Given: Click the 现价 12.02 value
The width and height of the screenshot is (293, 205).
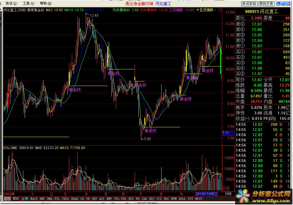Looking at the screenshot, I should 257,80.
